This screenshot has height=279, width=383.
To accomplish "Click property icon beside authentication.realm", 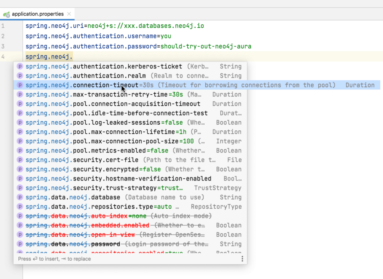I will click(x=20, y=76).
